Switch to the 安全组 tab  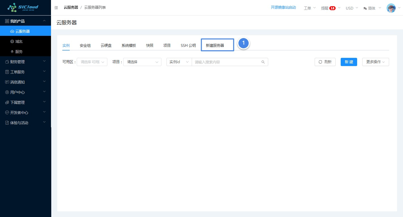(85, 45)
